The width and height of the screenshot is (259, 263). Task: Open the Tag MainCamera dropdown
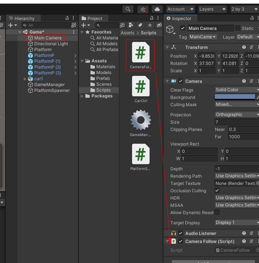coord(203,37)
